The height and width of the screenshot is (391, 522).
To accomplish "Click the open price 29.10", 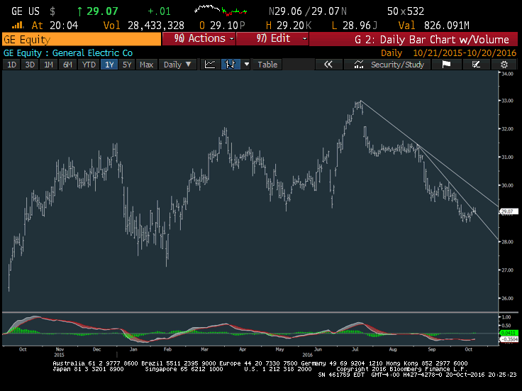I will (x=224, y=26).
